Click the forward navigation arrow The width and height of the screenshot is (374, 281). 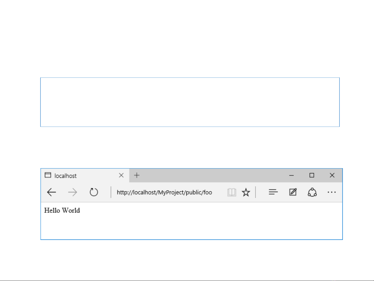point(72,192)
